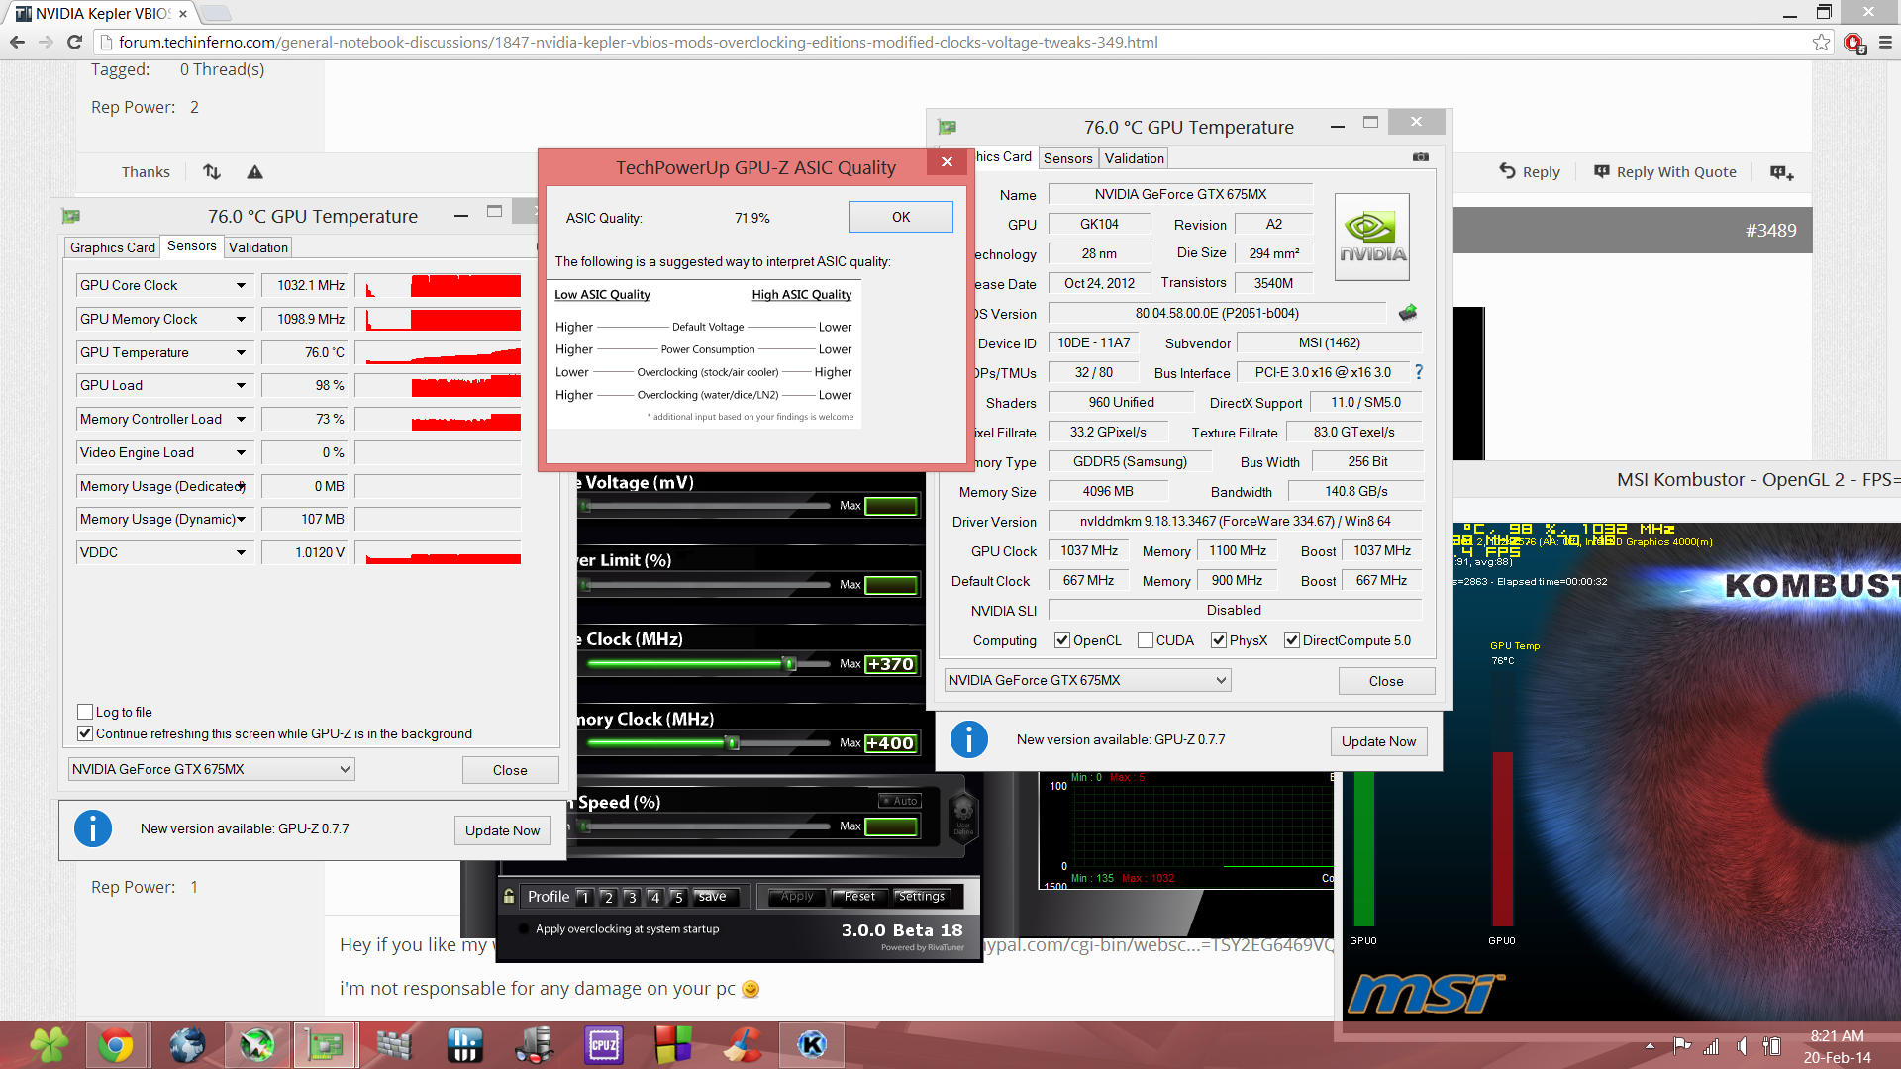This screenshot has width=1901, height=1069.
Task: Toggle the DirectCompute 5.0 checkbox
Action: (1292, 640)
